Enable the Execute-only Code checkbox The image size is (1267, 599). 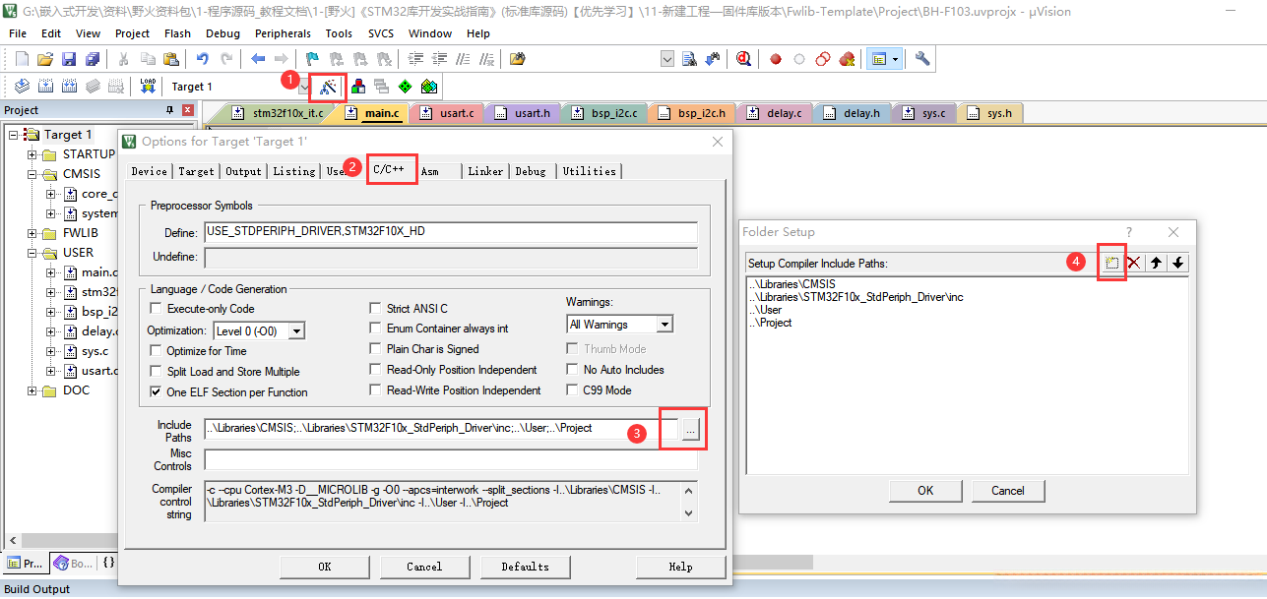pos(157,309)
